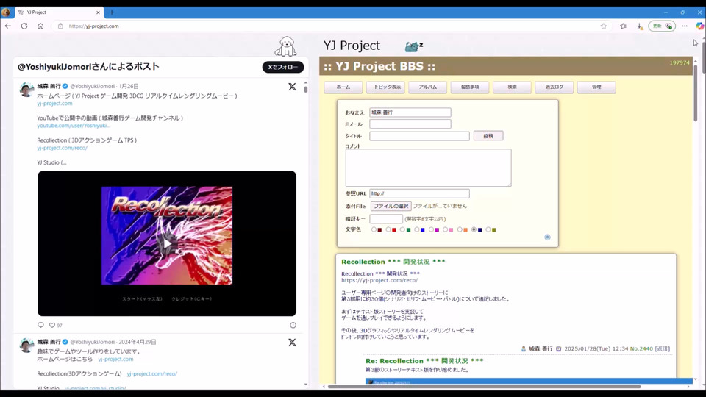This screenshot has height=397, width=706.
Task: Close the YJ Project browser tab
Action: 98,12
